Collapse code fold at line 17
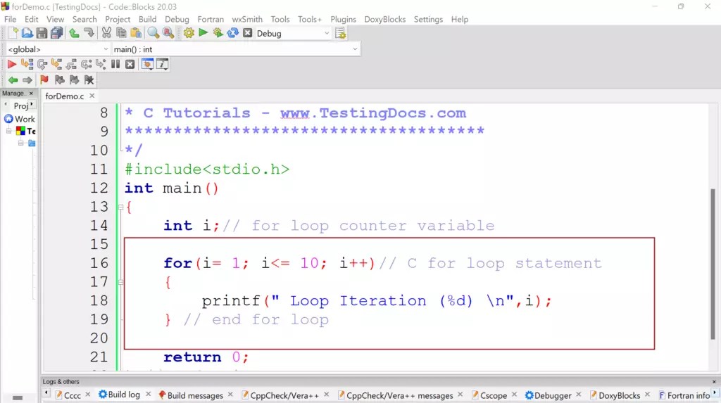 click(121, 282)
